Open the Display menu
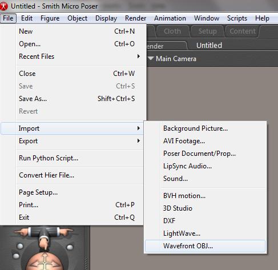Viewport: 278px width, 270px height. (106, 18)
